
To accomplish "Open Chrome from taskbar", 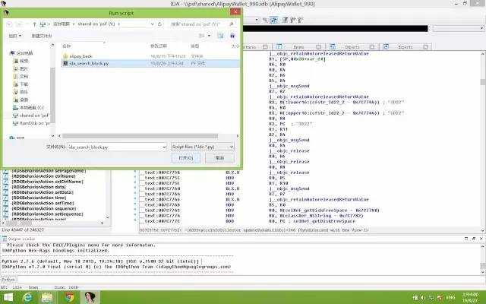I will click(70, 297).
